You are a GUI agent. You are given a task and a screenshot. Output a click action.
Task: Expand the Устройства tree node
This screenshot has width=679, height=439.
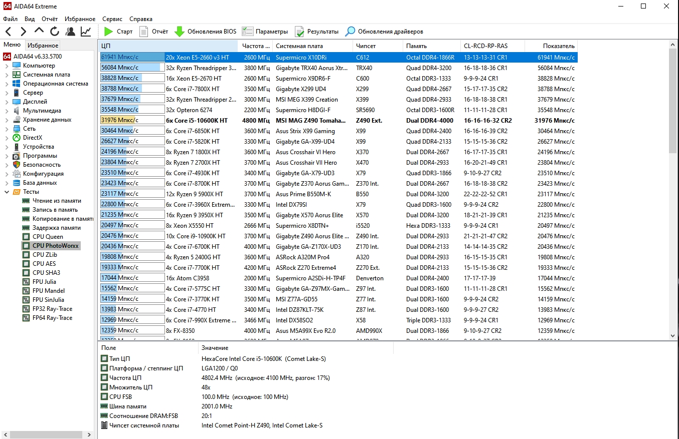7,147
